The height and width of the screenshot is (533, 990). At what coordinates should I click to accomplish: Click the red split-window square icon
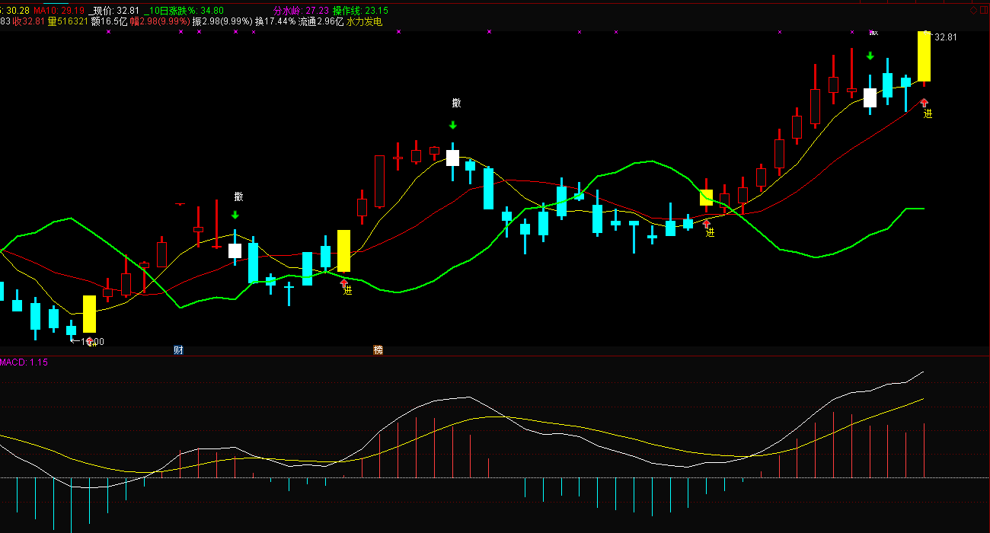click(983, 11)
